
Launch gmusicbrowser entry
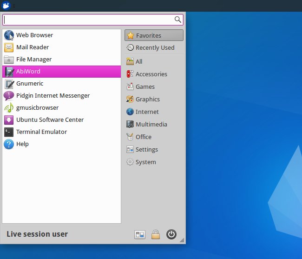[62, 108]
